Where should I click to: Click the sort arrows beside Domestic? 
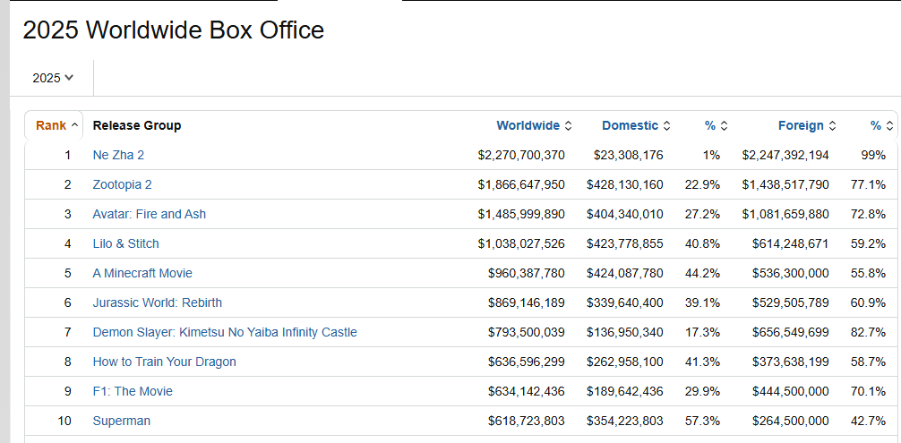click(667, 125)
